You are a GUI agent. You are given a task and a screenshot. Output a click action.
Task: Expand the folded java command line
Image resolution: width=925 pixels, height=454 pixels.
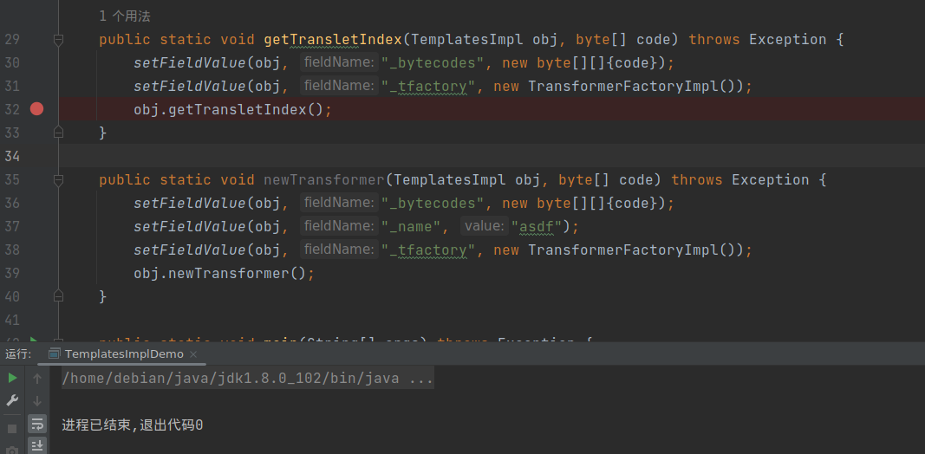pos(420,379)
